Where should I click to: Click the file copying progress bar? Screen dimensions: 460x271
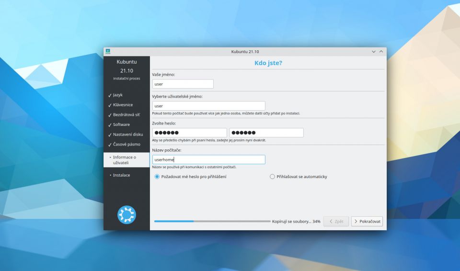212,221
